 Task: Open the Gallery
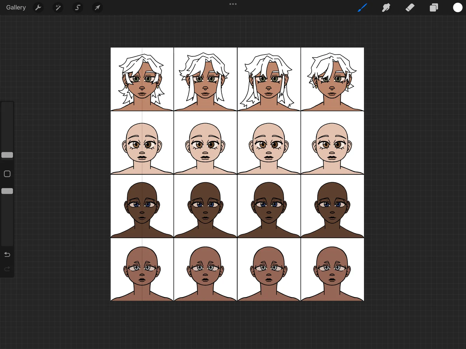click(x=16, y=8)
